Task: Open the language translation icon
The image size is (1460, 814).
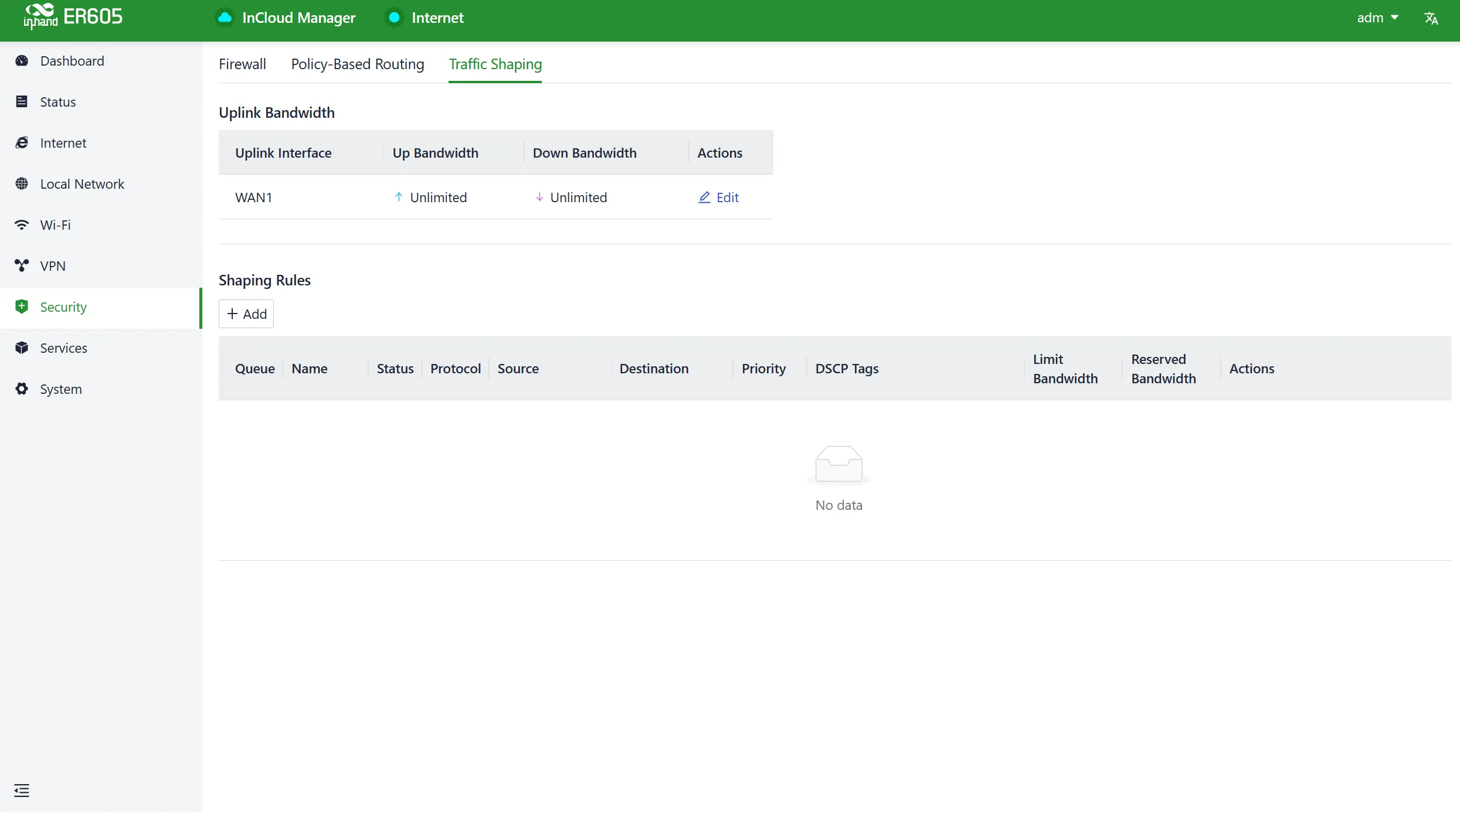Action: coord(1431,18)
